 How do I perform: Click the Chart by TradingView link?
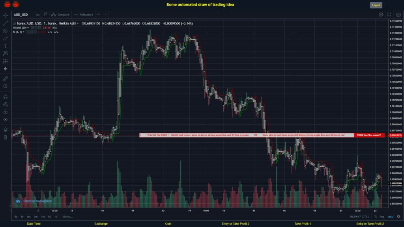coord(34,201)
